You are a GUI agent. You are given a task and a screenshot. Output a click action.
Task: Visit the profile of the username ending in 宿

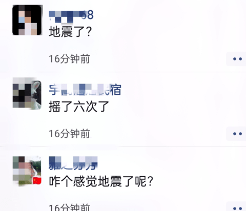click(85, 90)
